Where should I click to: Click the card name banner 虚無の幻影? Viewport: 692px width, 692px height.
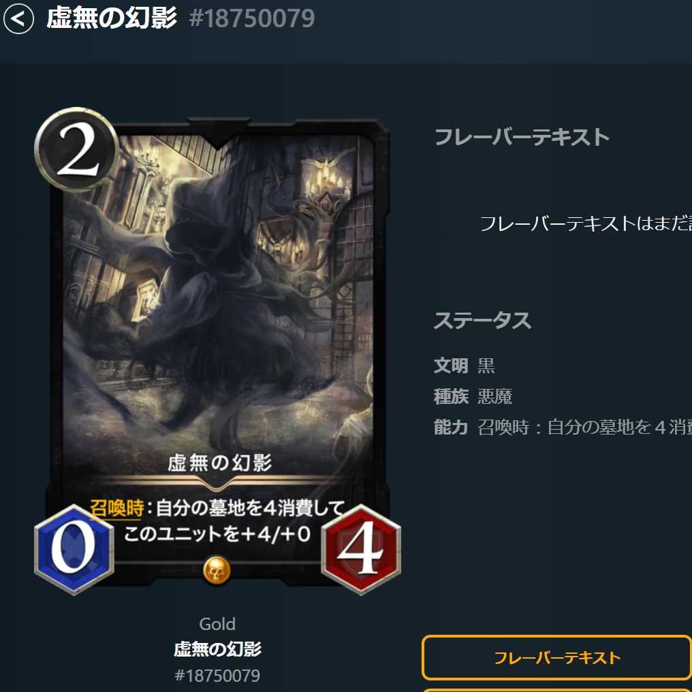coord(219,463)
